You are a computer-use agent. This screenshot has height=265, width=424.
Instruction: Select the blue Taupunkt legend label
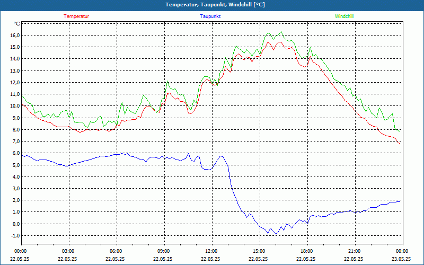point(210,16)
